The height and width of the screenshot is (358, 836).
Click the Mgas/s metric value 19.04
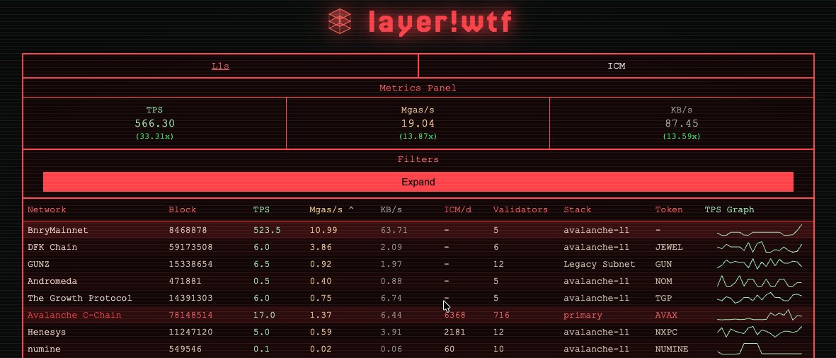coord(418,123)
